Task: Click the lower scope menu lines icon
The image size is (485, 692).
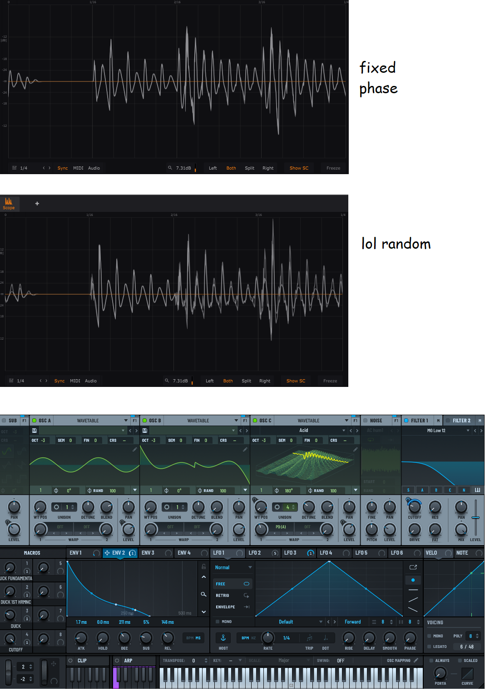Action: coord(11,381)
